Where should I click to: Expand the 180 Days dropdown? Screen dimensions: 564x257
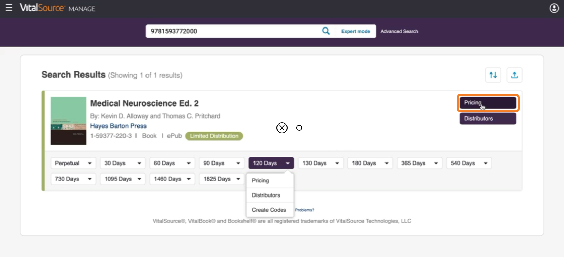click(370, 163)
